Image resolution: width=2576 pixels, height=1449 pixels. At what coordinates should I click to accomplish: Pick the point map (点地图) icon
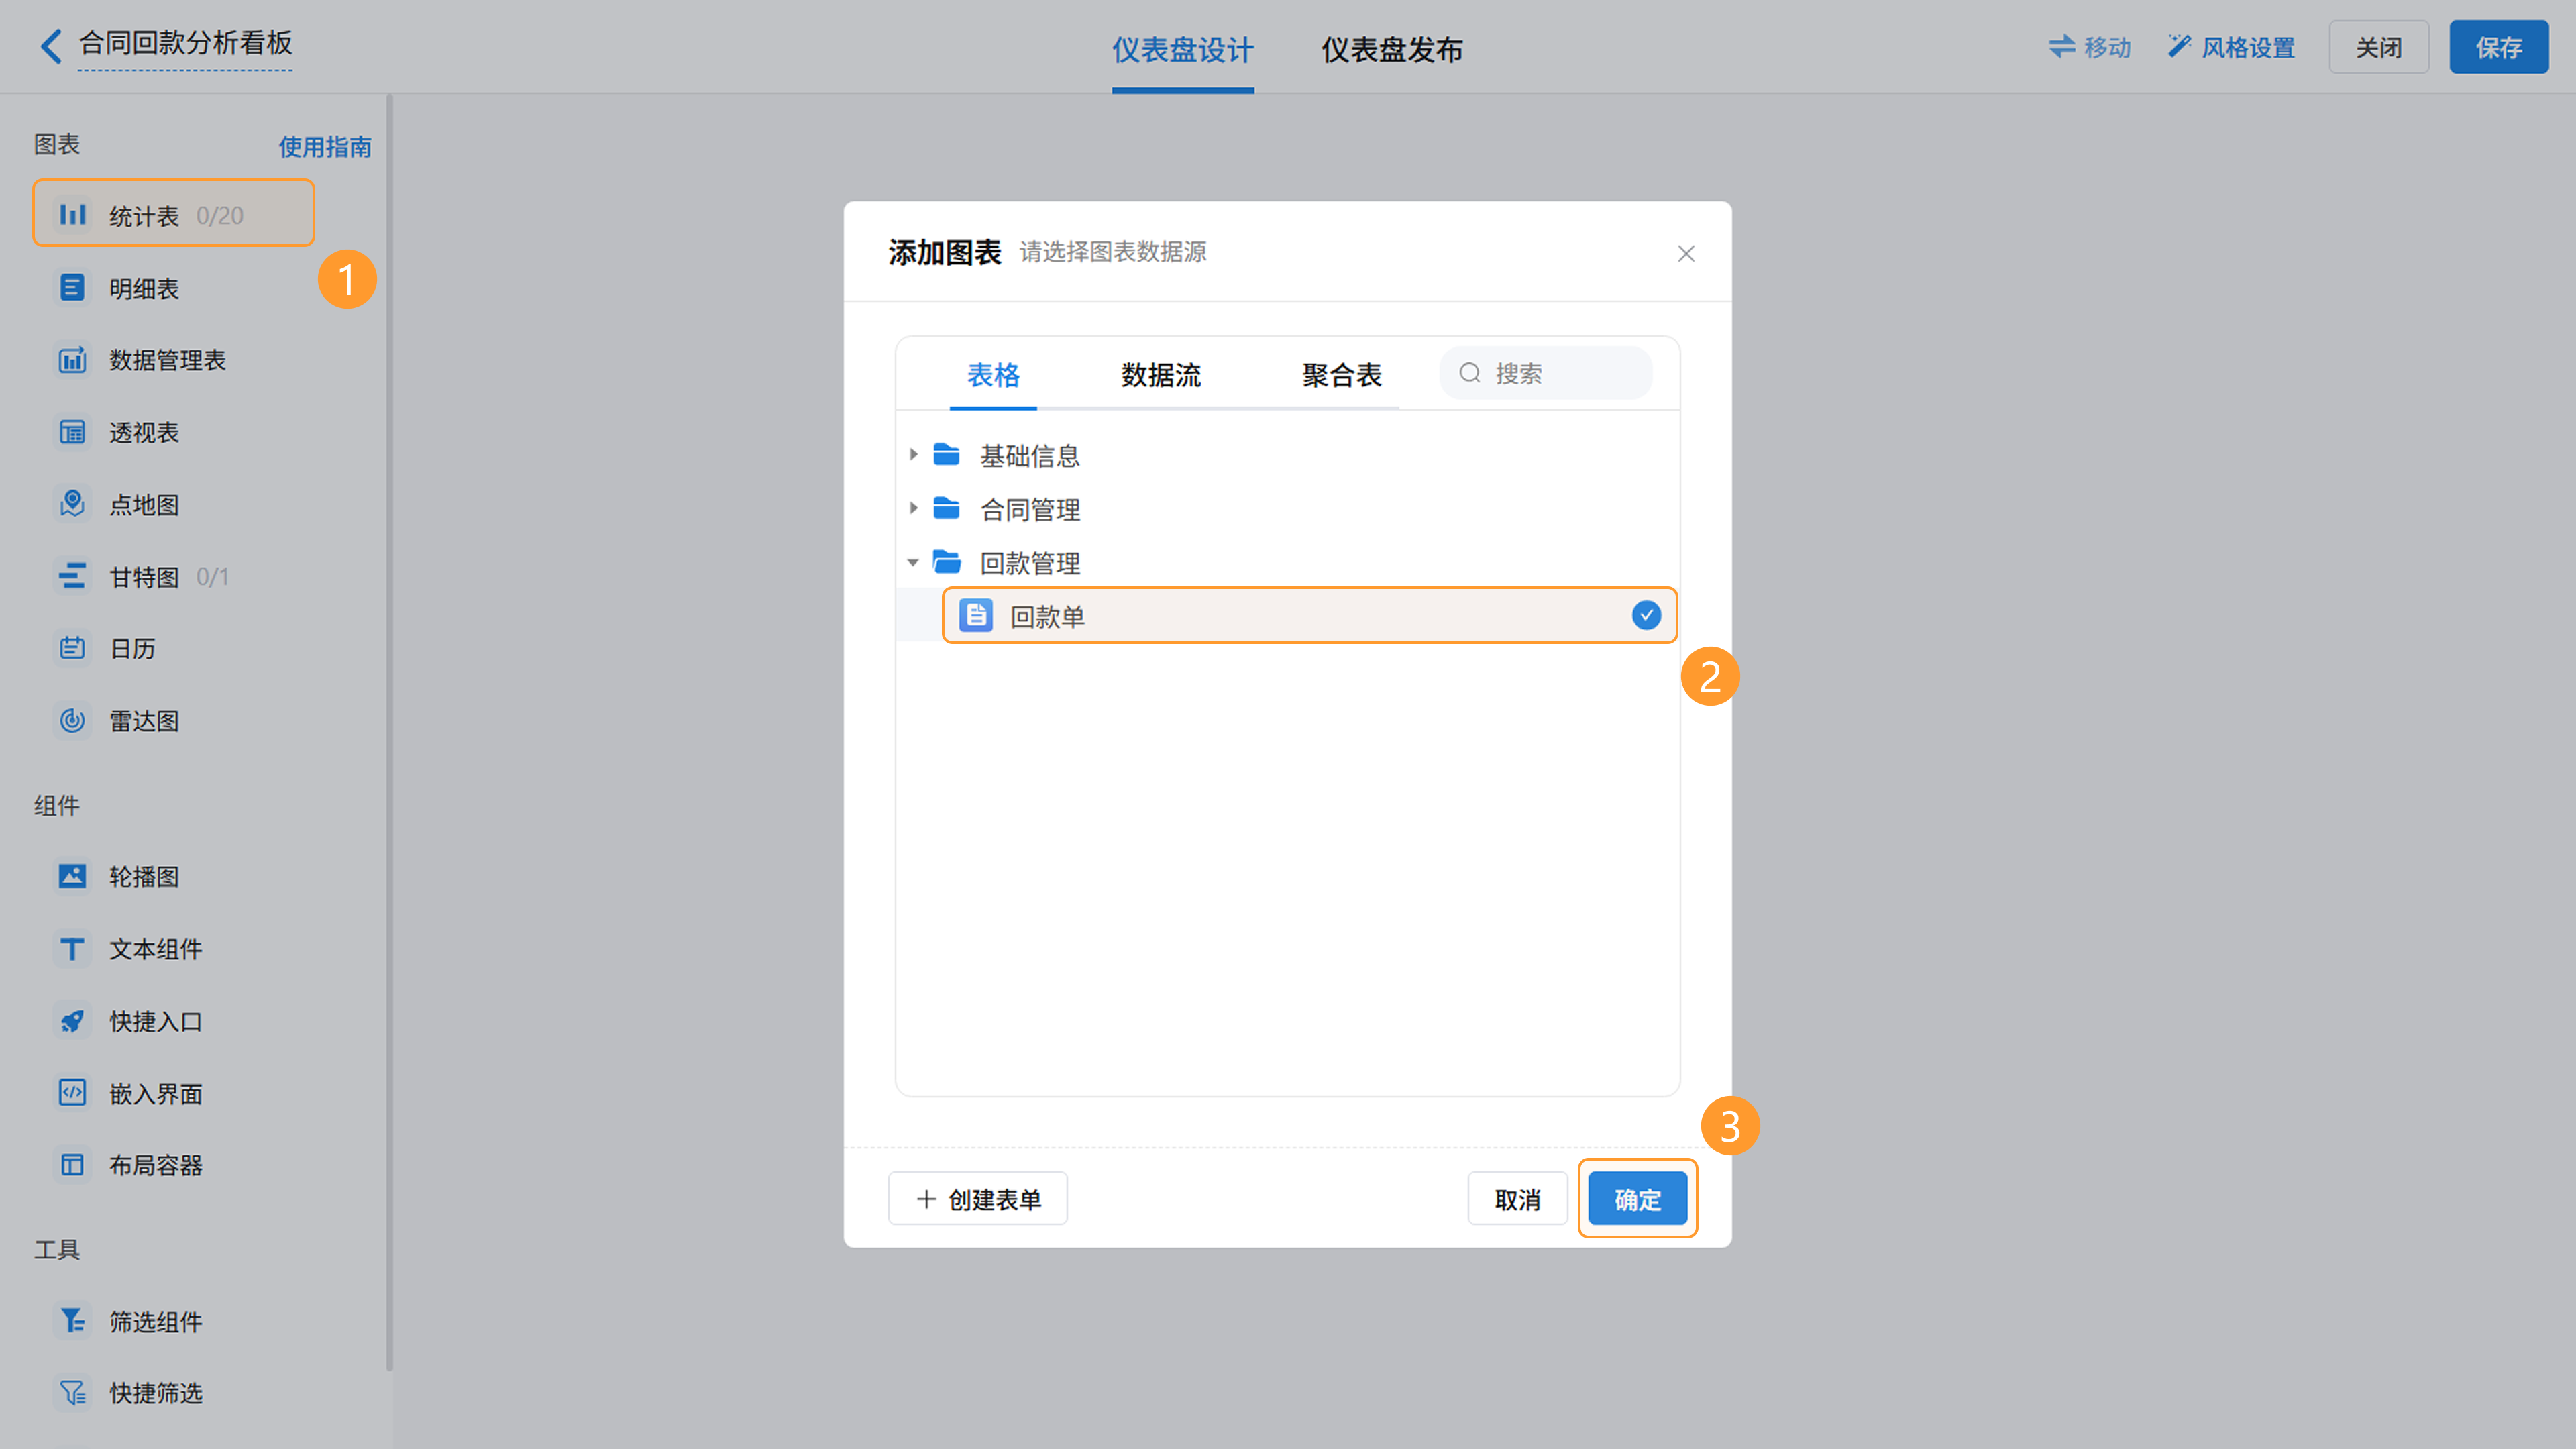[x=72, y=504]
